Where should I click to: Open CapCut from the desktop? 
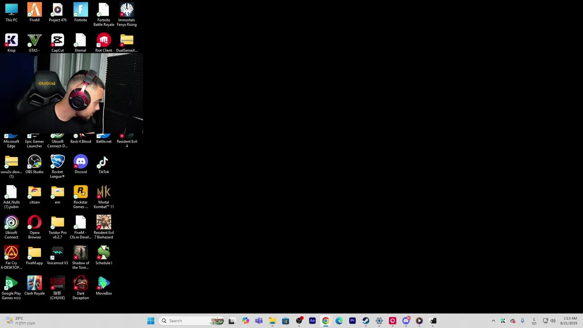(57, 43)
